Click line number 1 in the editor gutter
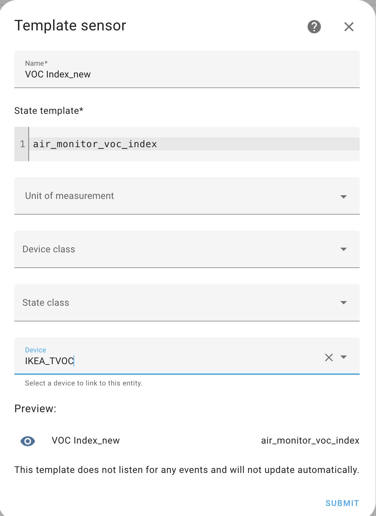The width and height of the screenshot is (376, 516). point(22,144)
